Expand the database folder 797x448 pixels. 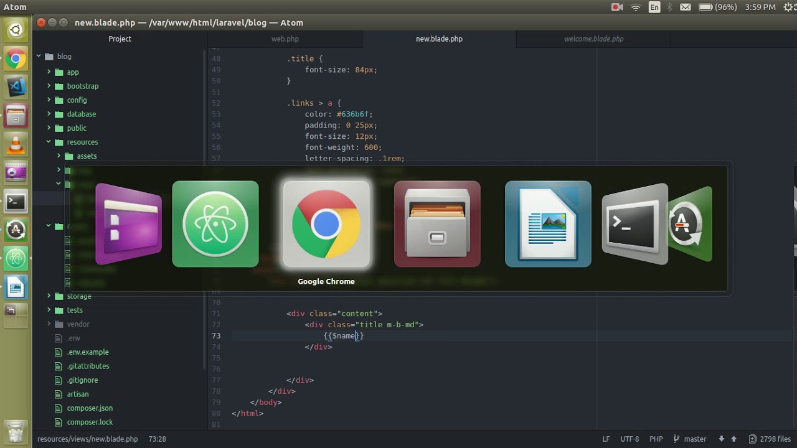point(49,114)
